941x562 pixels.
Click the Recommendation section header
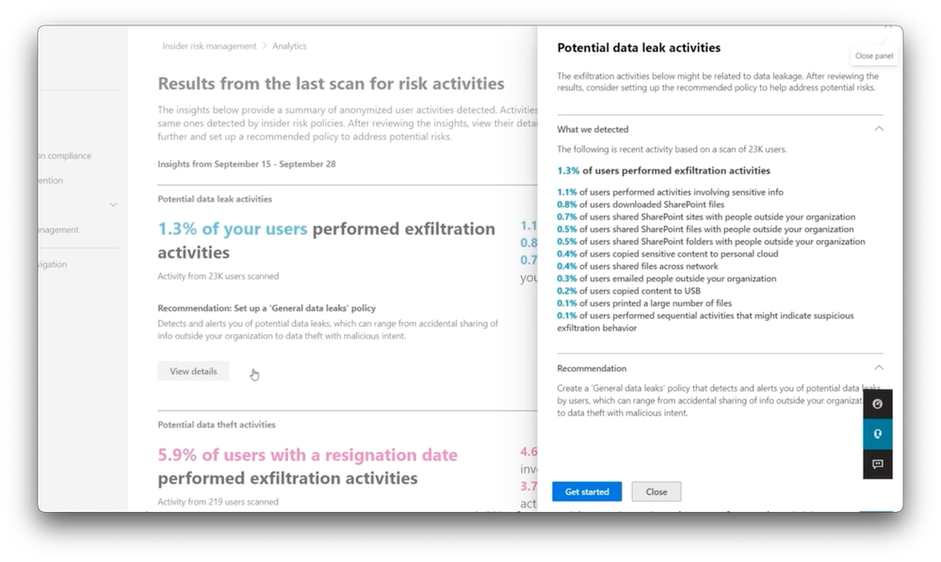point(592,368)
